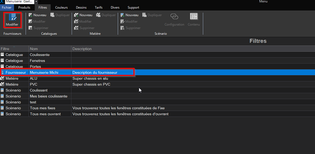Click the scénario icon beside Tous mes fixes
The image size is (315, 154).
click(x=2, y=108)
